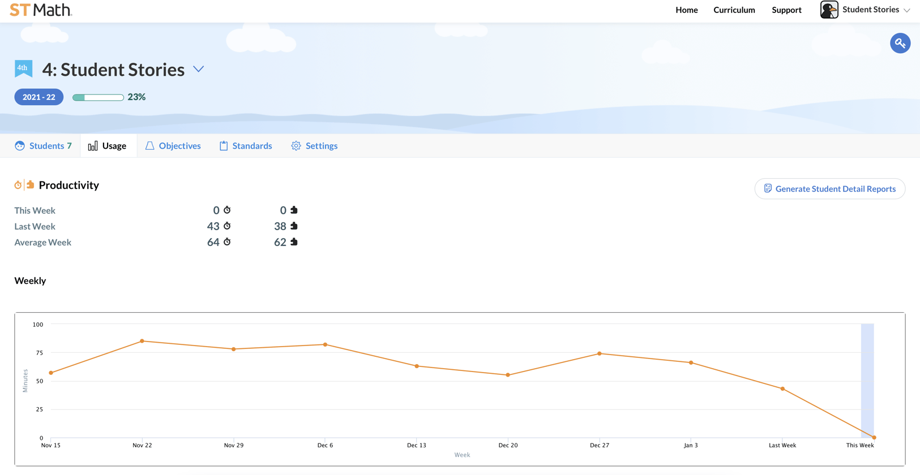The width and height of the screenshot is (920, 475).
Task: Open the Settings tab
Action: (x=314, y=145)
